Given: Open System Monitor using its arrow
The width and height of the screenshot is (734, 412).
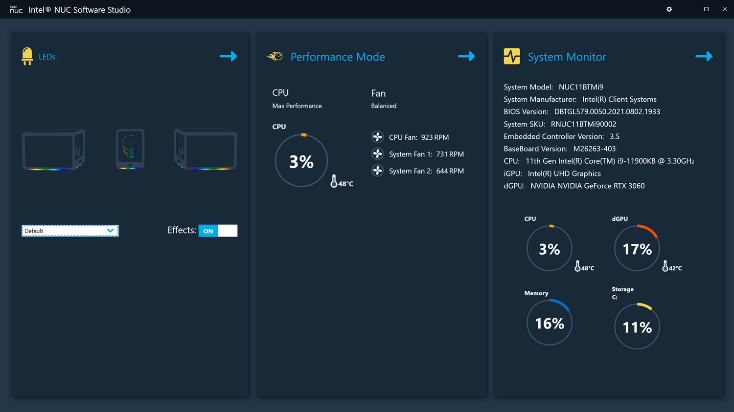Looking at the screenshot, I should click(x=704, y=56).
